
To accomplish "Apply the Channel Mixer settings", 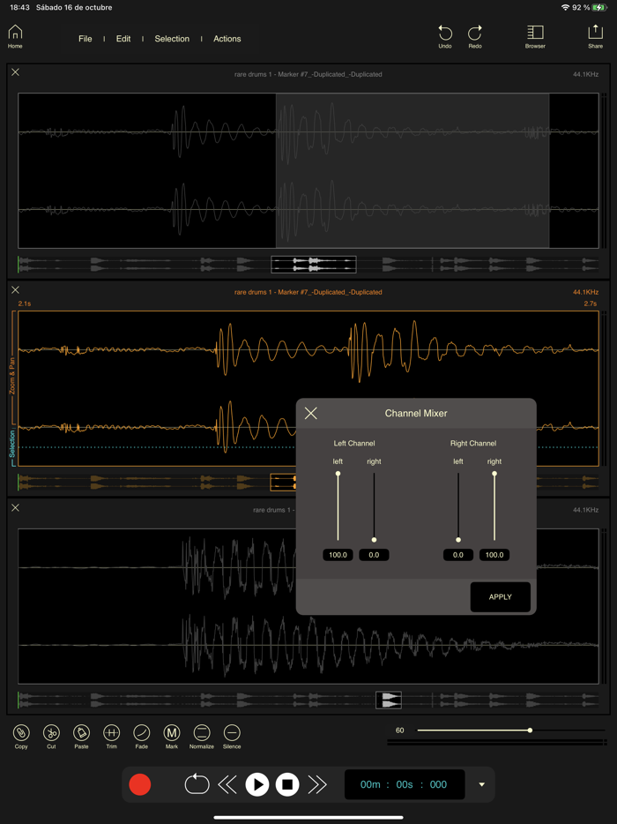I will (501, 597).
